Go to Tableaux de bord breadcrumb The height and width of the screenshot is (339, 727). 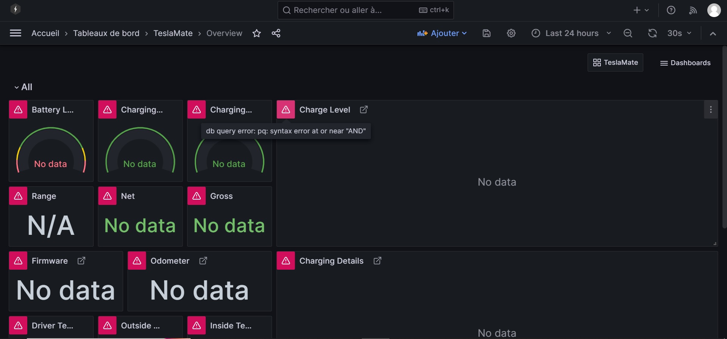(x=106, y=33)
